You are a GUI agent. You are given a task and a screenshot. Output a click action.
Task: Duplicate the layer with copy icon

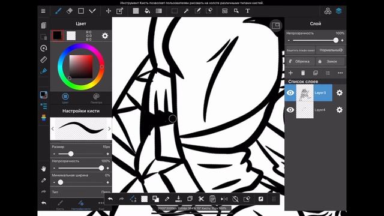tap(316, 73)
